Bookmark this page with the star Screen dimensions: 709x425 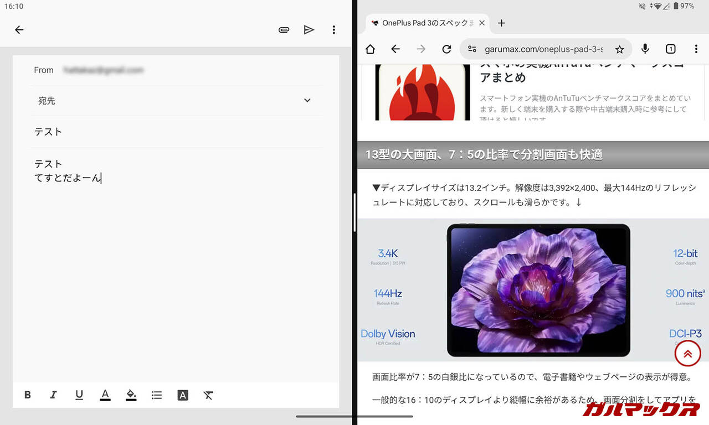619,49
